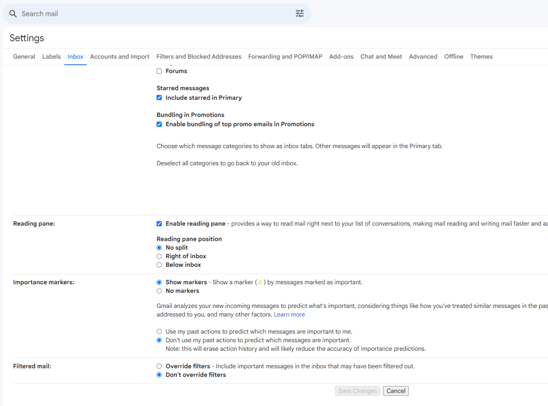Viewport: 548px width, 406px height.
Task: Click inside the Search mail field
Action: 151,14
